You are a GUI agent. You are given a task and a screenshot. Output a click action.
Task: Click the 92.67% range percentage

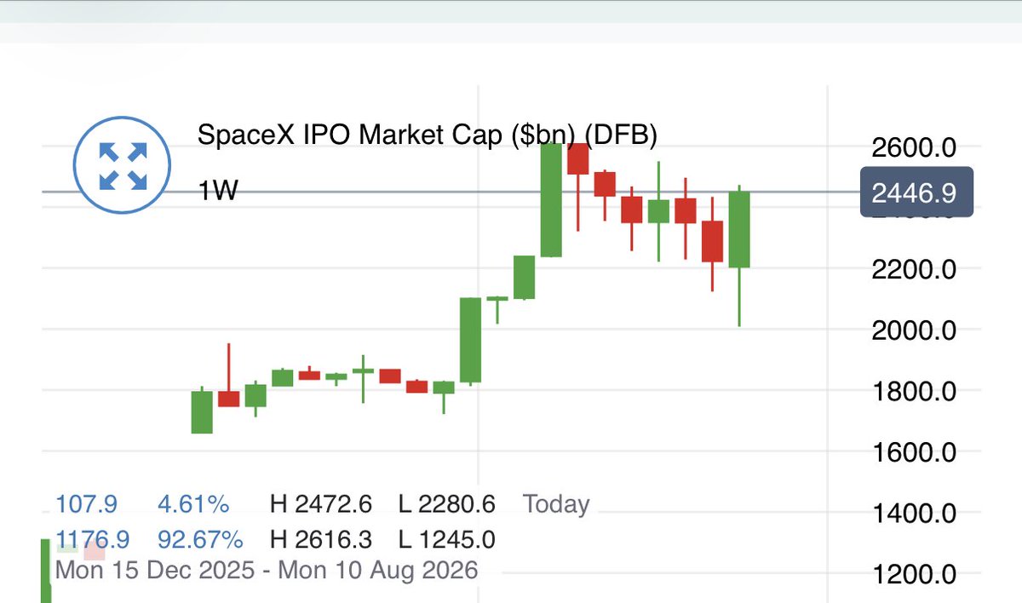[x=200, y=539]
